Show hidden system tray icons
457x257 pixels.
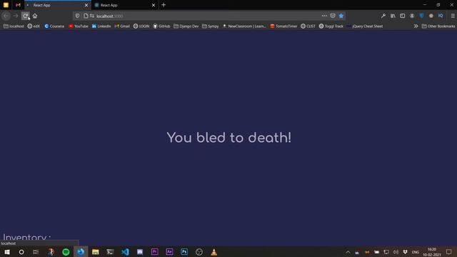[x=348, y=252]
